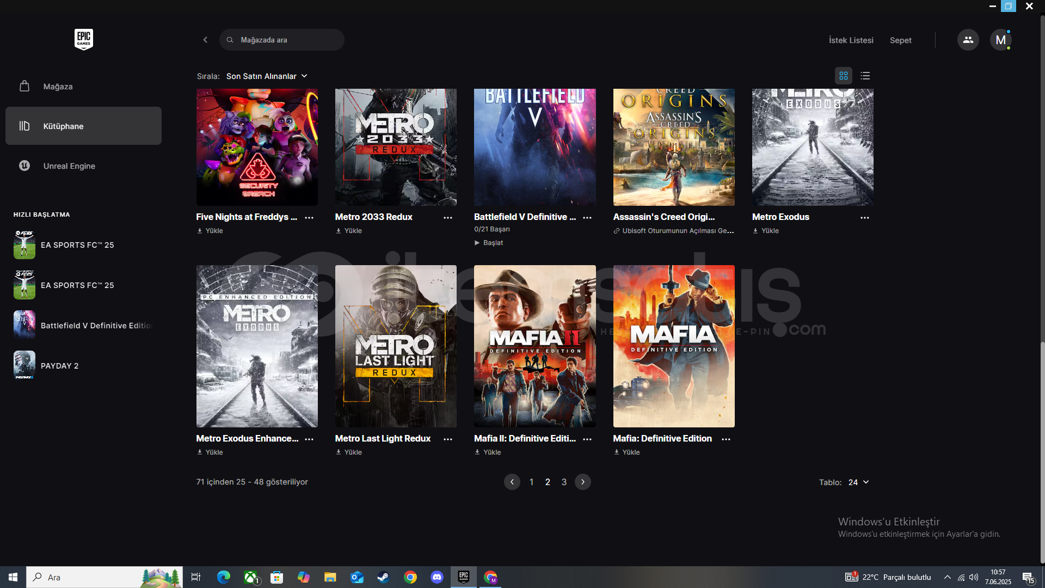
Task: Open the Windows Start menu
Action: [13, 577]
